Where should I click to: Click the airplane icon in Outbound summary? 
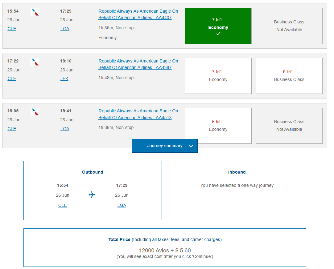point(92,195)
